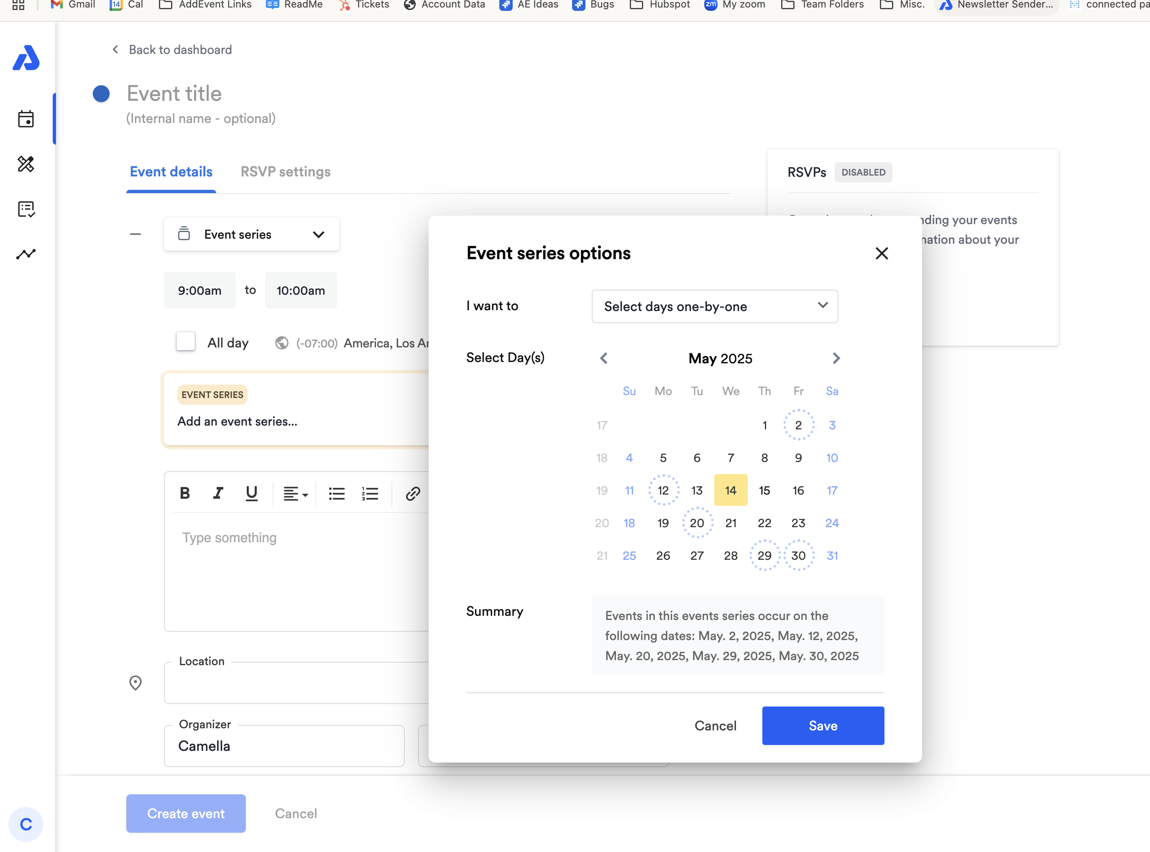
Task: Go to next month in calendar
Action: coord(836,358)
